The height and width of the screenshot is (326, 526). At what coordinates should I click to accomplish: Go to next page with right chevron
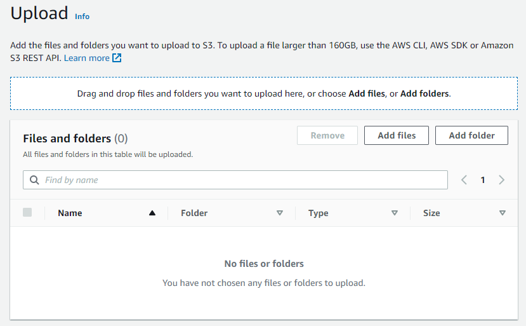[501, 180]
